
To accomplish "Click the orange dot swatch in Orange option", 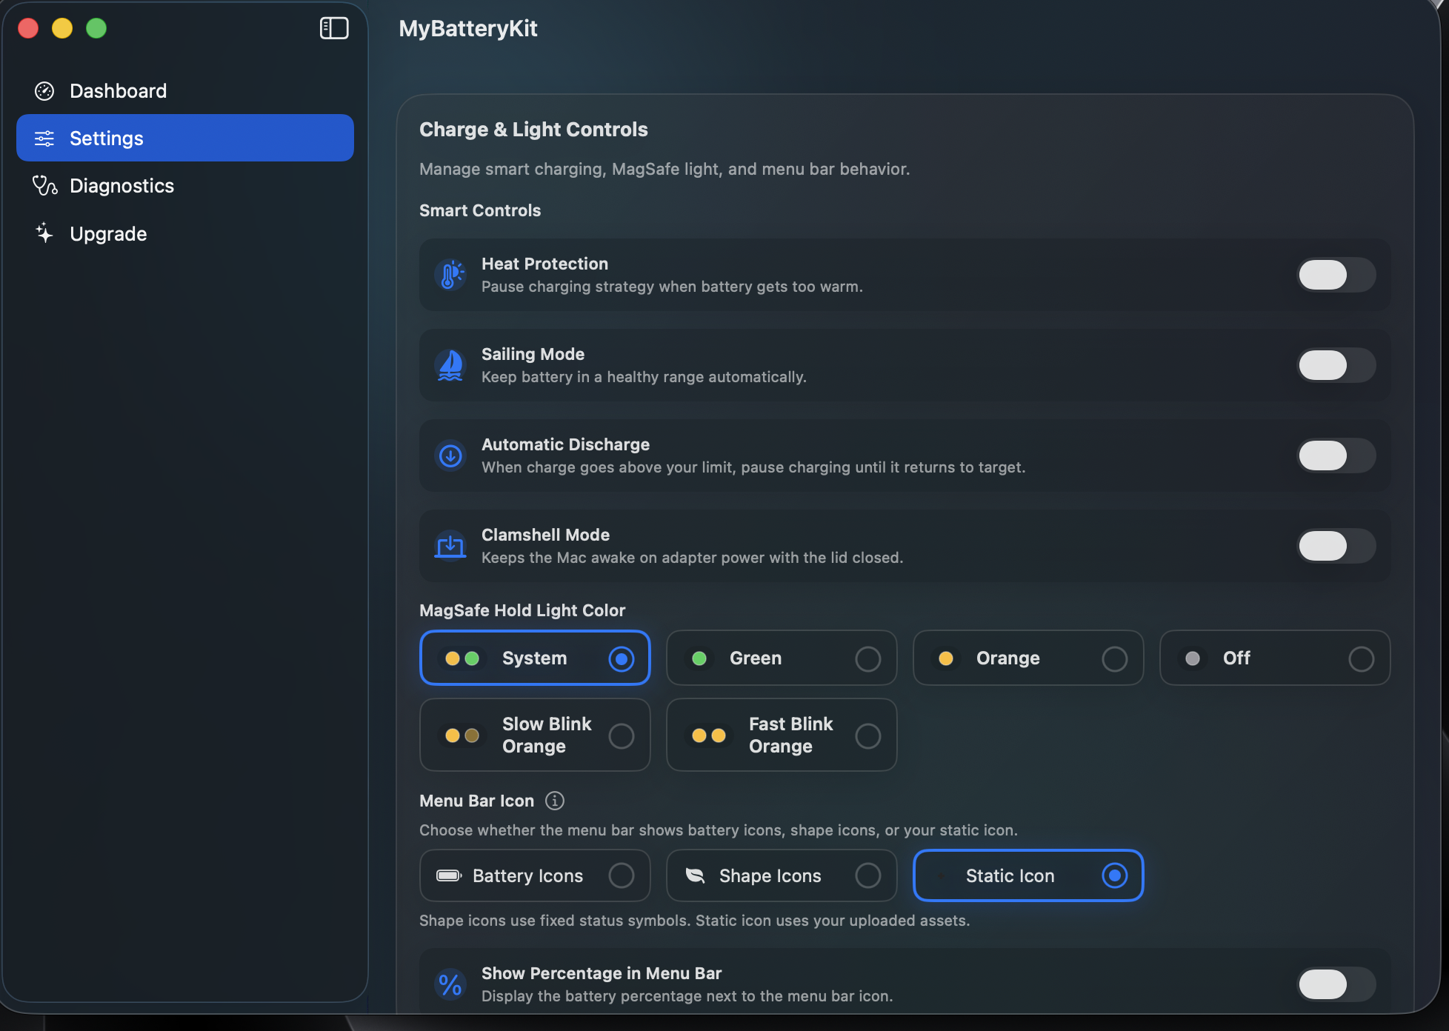I will point(945,658).
